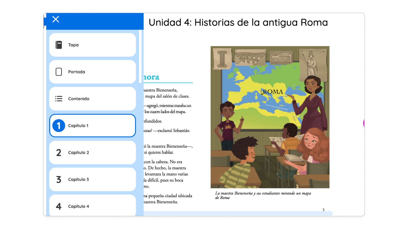The image size is (408, 229).
Task: Click the pink next-page handle on the right edge
Action: (364, 123)
